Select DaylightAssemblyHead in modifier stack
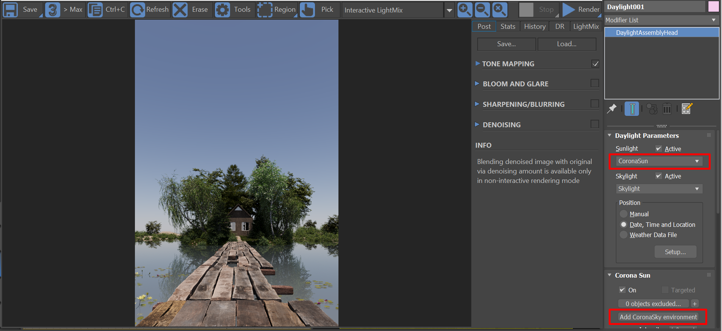The width and height of the screenshot is (722, 331). [x=647, y=33]
